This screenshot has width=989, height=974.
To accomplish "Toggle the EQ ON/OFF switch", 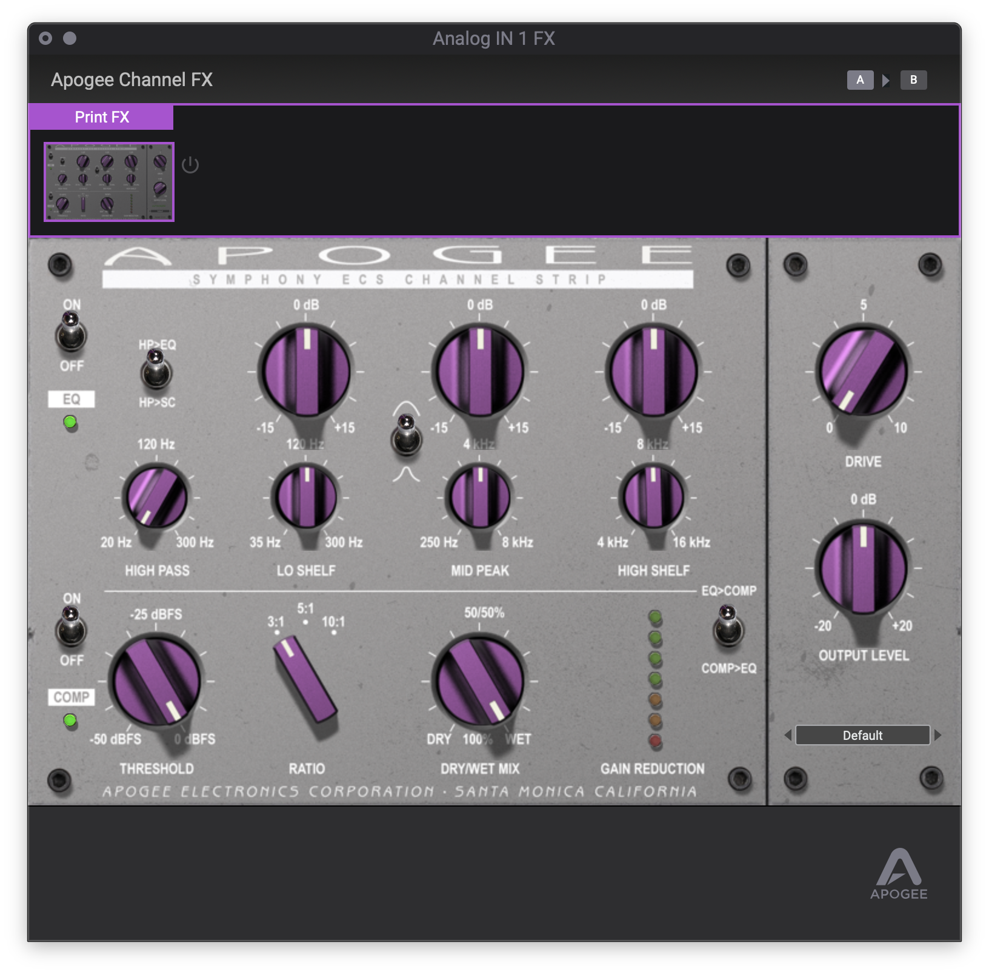I will pyautogui.click(x=72, y=332).
